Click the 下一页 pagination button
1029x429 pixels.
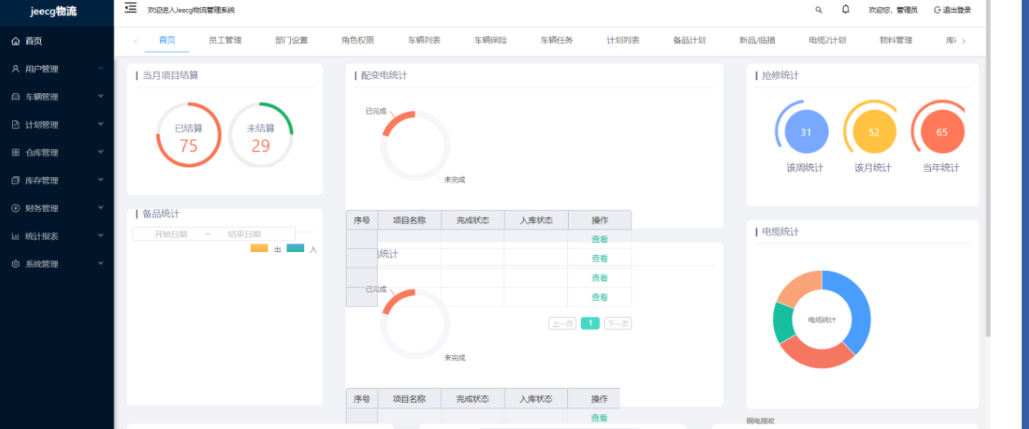618,324
